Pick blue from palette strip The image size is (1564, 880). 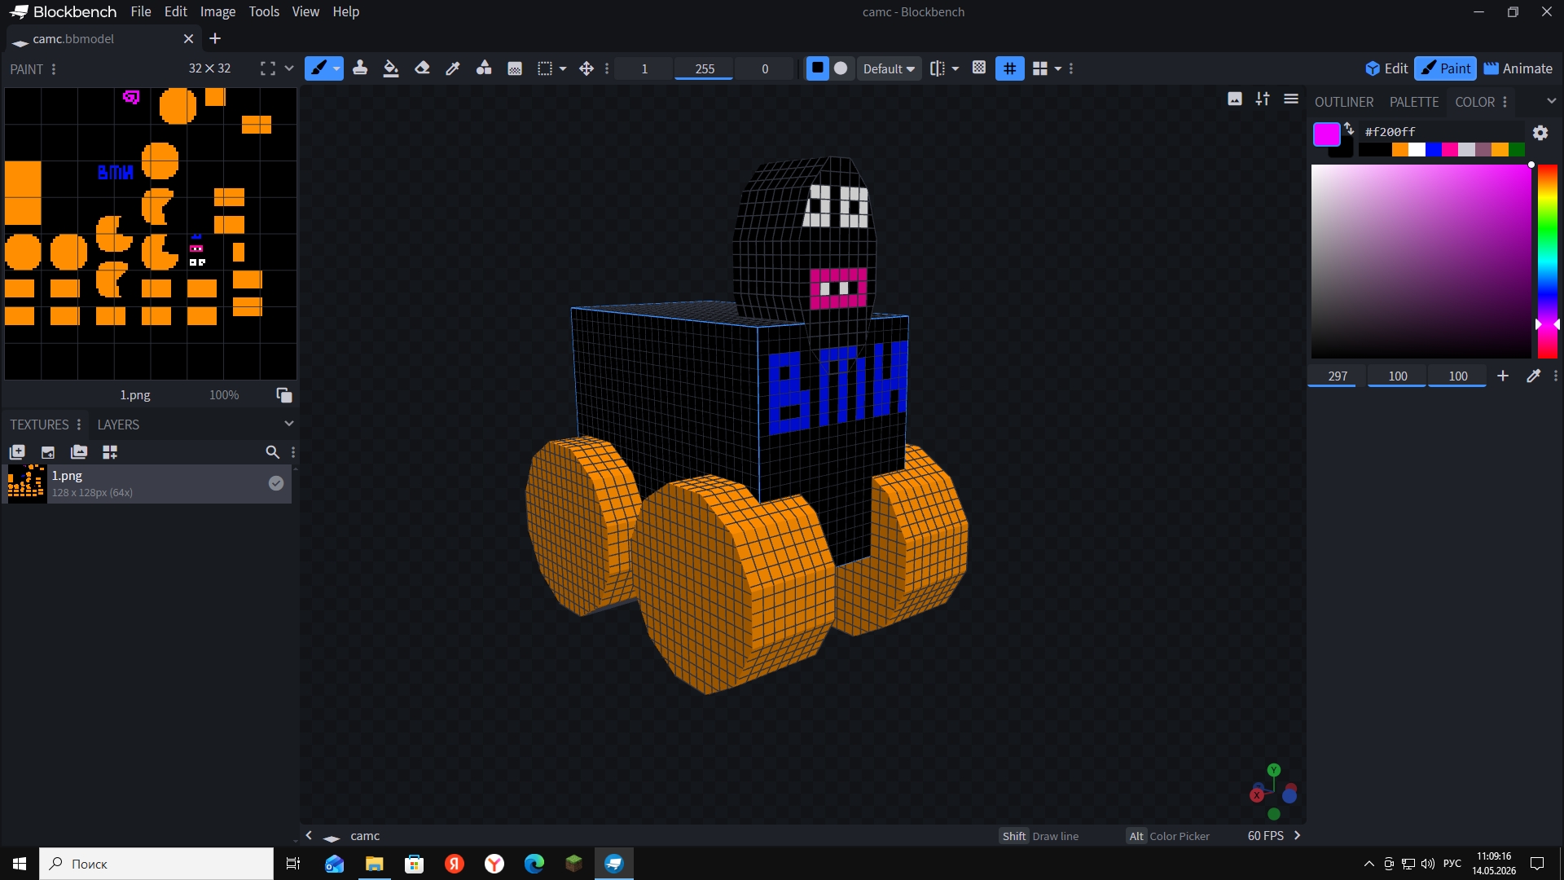[x=1434, y=149]
